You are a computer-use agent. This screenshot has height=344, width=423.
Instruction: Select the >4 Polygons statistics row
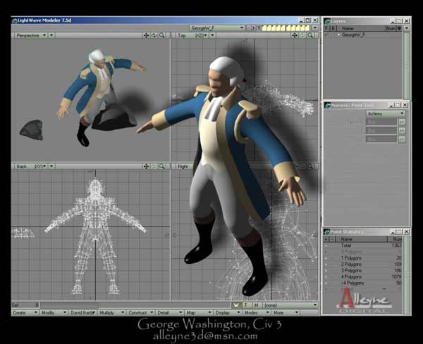363,284
